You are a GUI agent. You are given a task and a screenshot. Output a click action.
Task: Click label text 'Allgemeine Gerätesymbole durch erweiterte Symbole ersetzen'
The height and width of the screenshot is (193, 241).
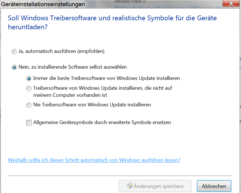click(x=102, y=122)
